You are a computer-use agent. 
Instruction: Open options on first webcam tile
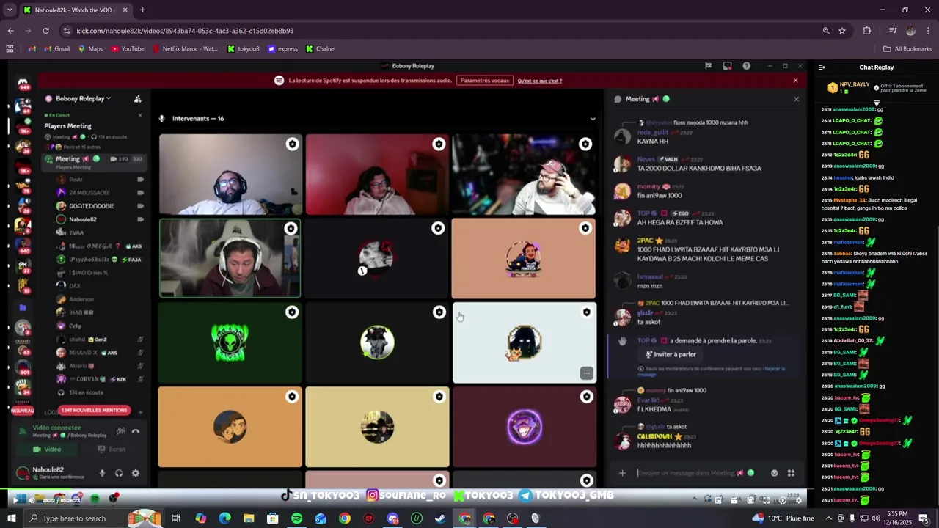tap(292, 144)
